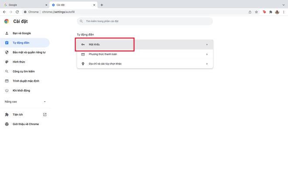Open the Chrome three-dot menu

point(284,12)
